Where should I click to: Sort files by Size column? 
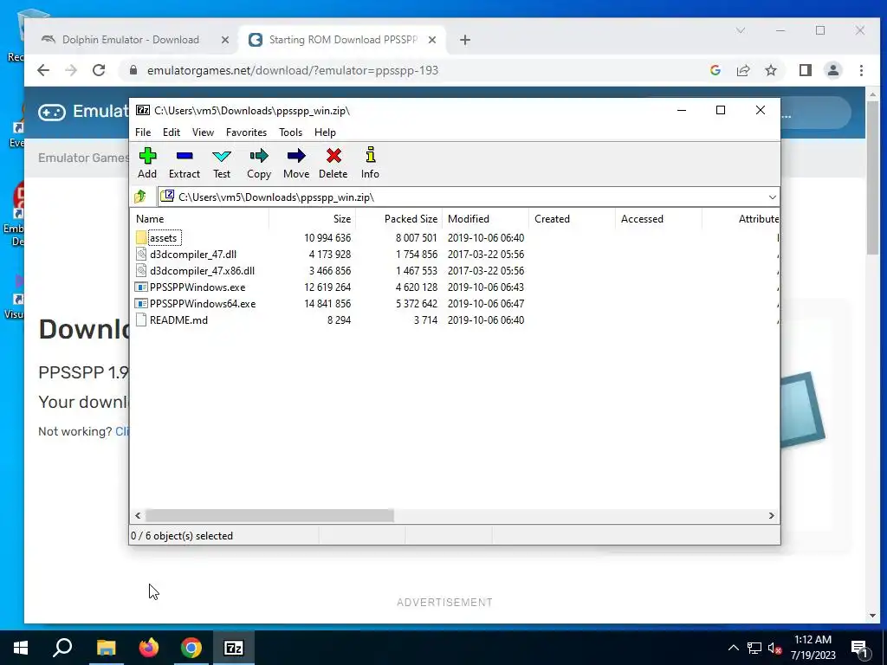coord(312,219)
